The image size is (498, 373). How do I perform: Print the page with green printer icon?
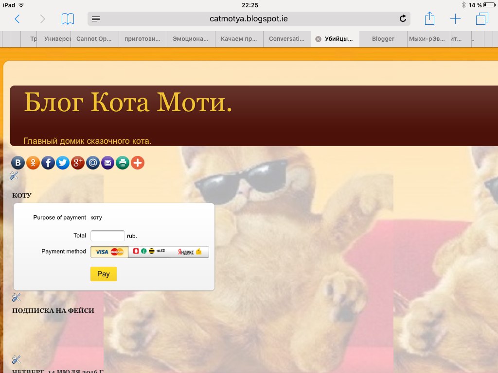click(x=123, y=163)
